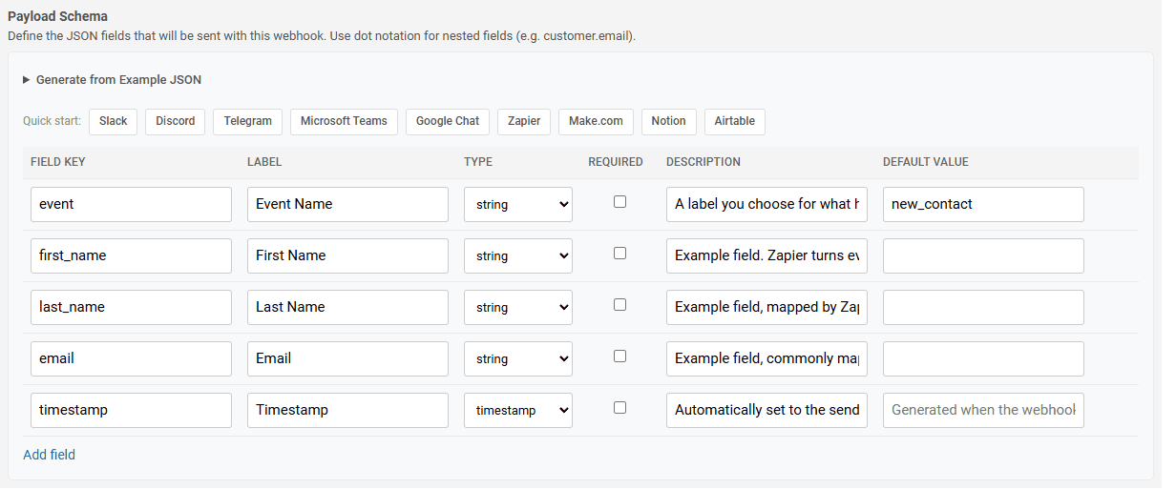Image resolution: width=1176 pixels, height=489 pixels.
Task: Open type dropdown for timestamp row
Action: [518, 410]
